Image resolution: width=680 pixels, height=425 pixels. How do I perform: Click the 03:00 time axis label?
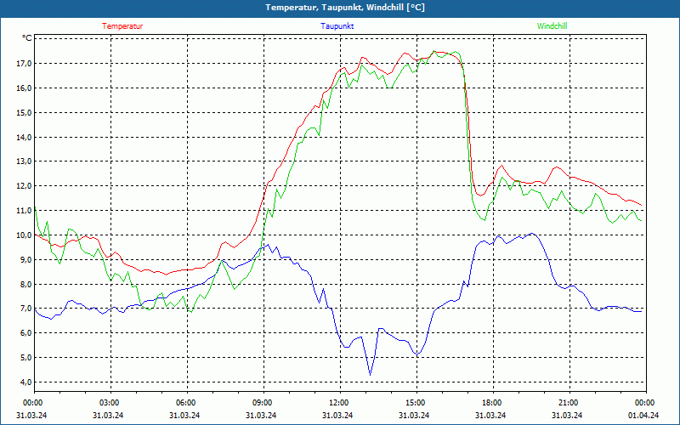[110, 403]
